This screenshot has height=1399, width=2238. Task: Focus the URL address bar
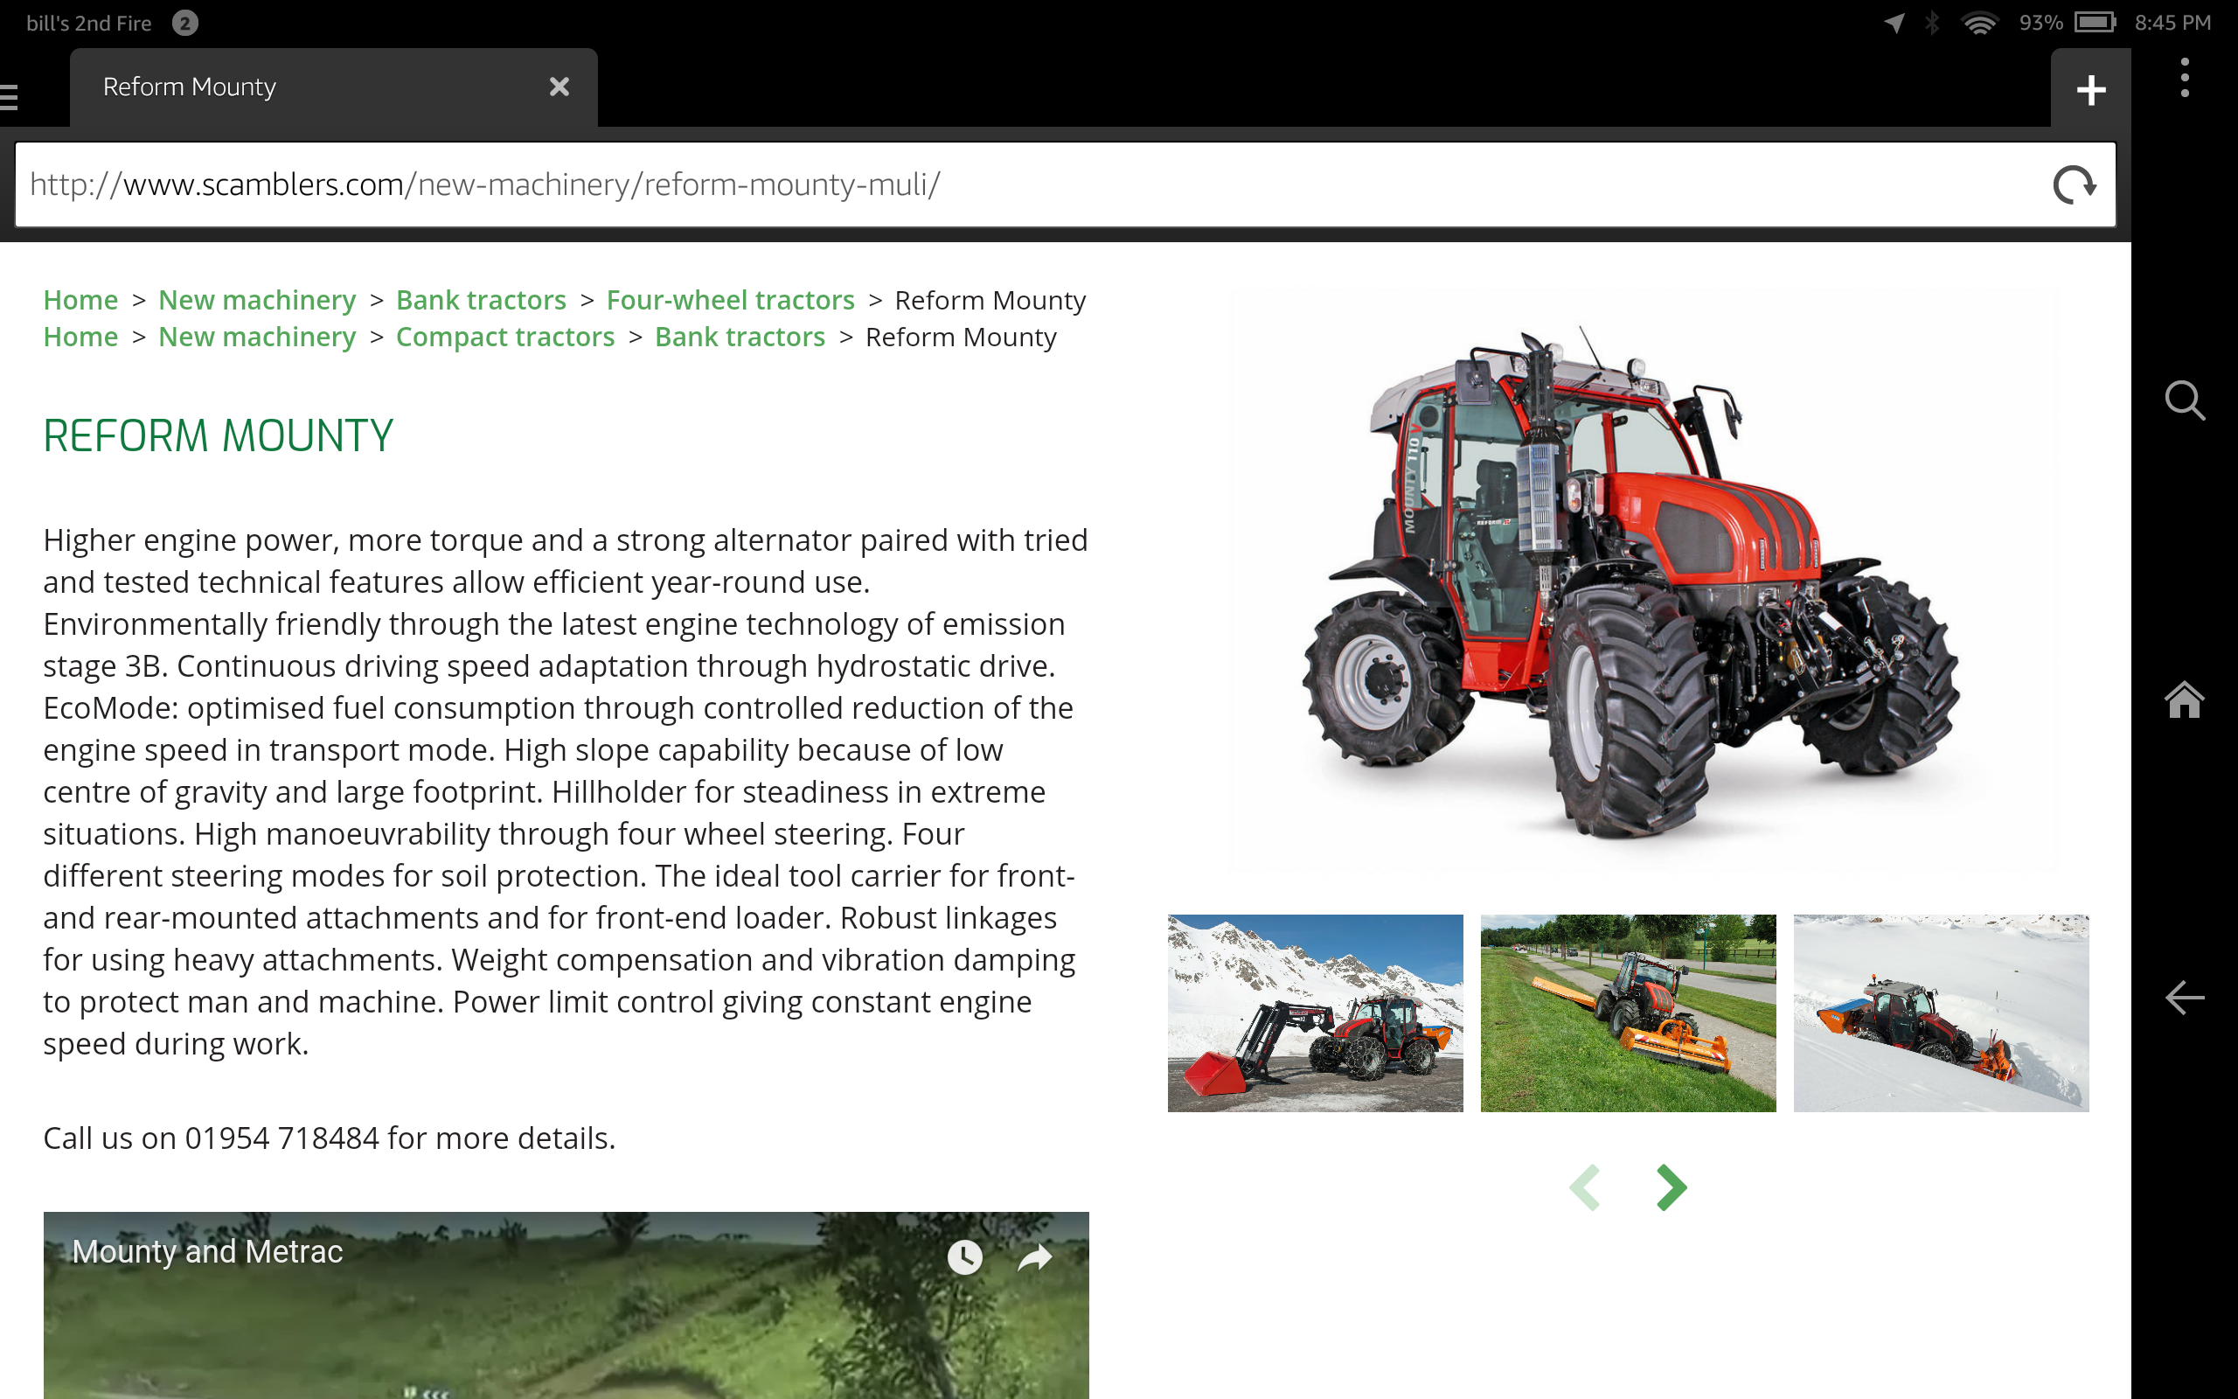coord(1018,185)
